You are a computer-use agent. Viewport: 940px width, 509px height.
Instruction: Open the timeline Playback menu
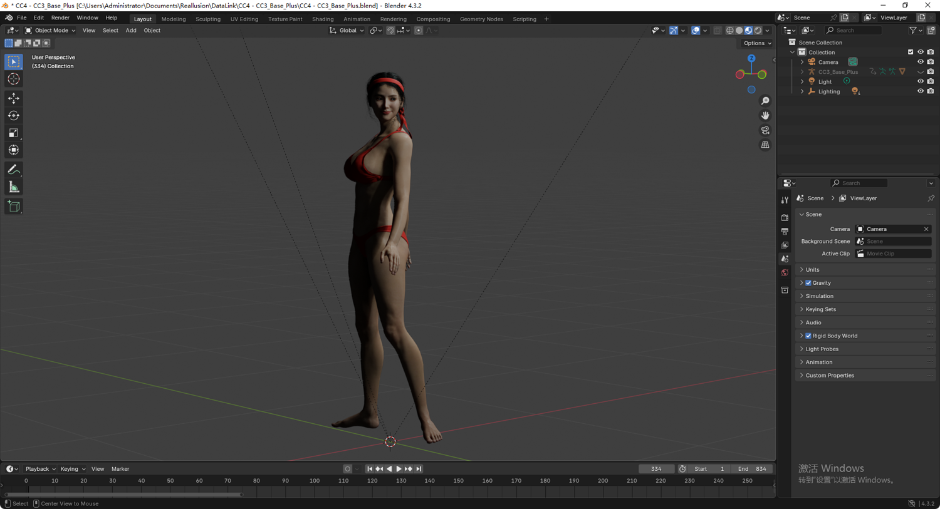coord(40,469)
